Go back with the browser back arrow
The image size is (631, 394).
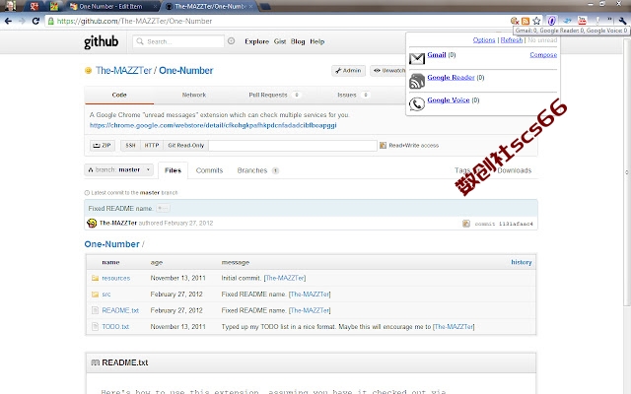click(x=8, y=21)
